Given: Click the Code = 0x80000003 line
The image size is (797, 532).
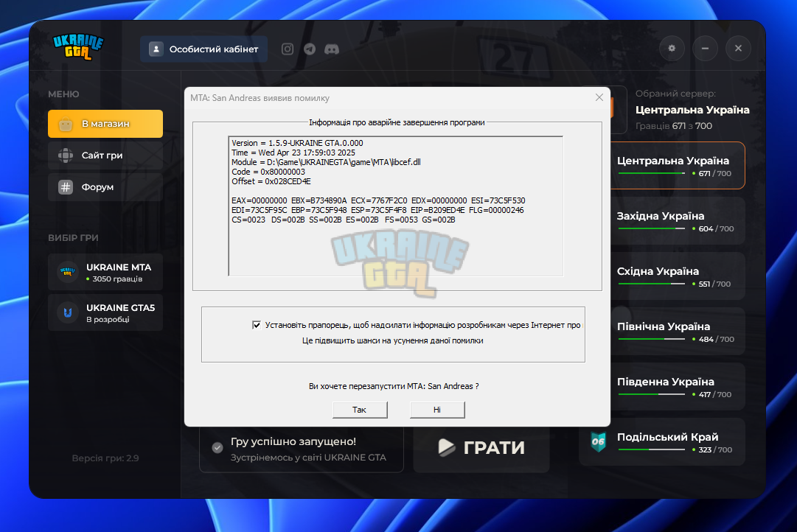Looking at the screenshot, I should pyautogui.click(x=268, y=172).
